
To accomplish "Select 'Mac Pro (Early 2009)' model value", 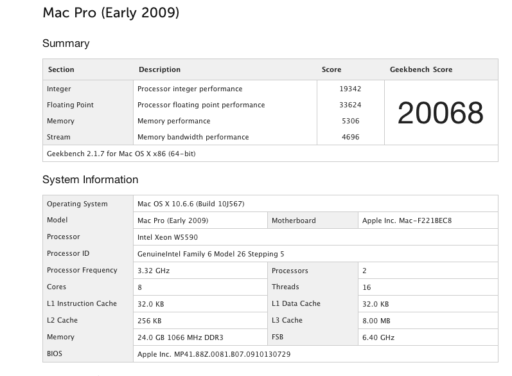I will [173, 220].
